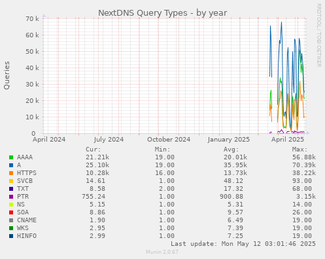Click the HINFO legend label
Screen dimensions: 325x259
pos(27,236)
